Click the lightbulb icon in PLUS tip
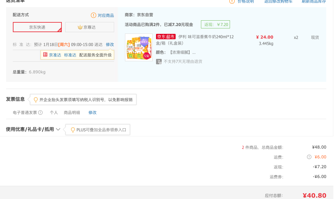 click(73, 130)
